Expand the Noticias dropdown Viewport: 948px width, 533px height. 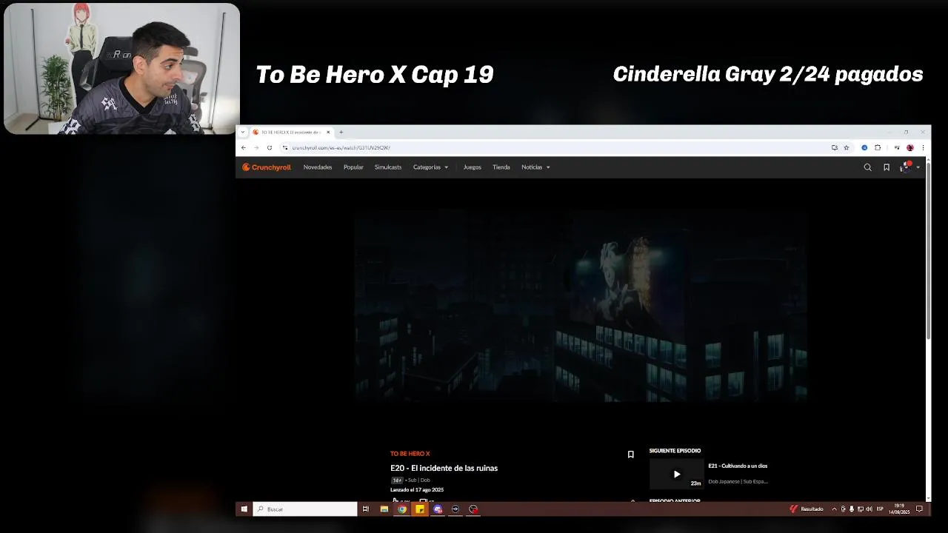pos(535,167)
